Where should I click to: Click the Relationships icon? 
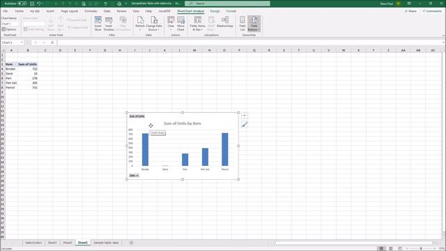coord(224,22)
